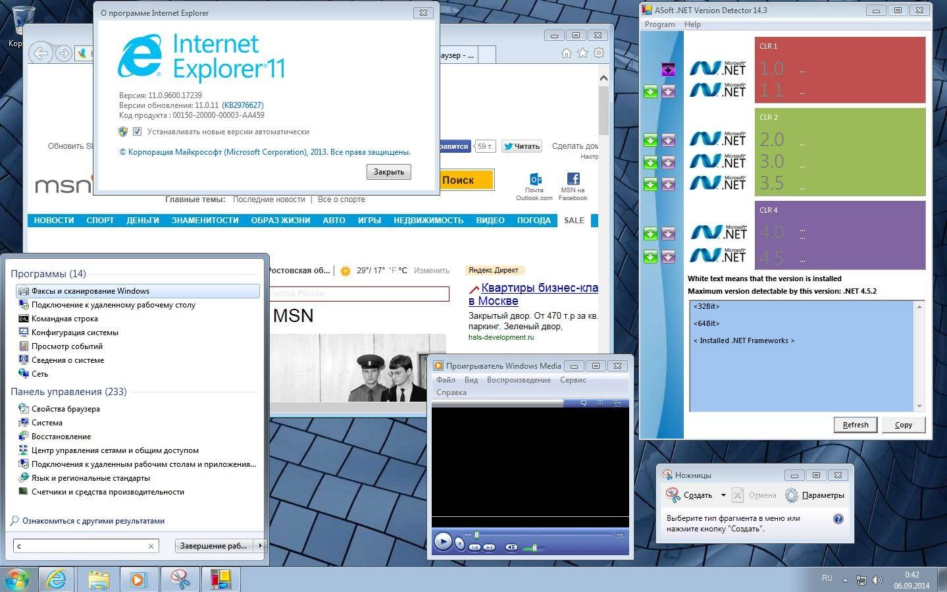This screenshot has width=947, height=592.
Task: Click the Microsoft Corporation copyright link
Action: [x=265, y=152]
